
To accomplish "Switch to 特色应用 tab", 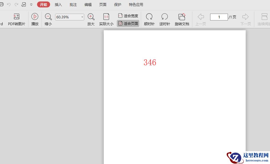I will [136, 5].
